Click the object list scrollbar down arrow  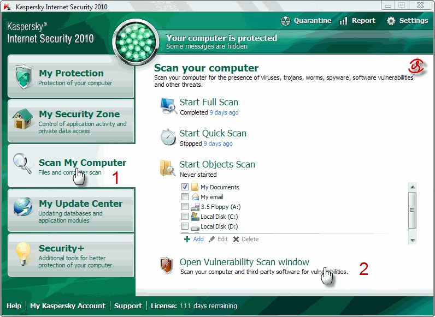pos(413,240)
